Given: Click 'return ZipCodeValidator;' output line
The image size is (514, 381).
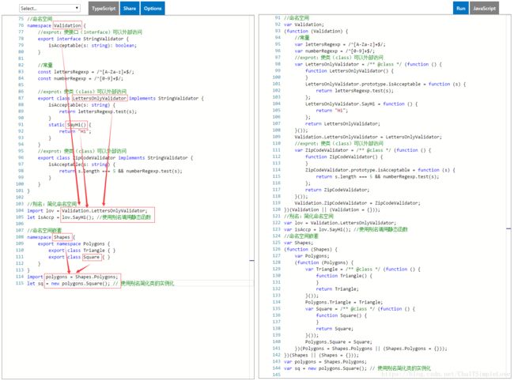Looking at the screenshot, I should 338,190.
